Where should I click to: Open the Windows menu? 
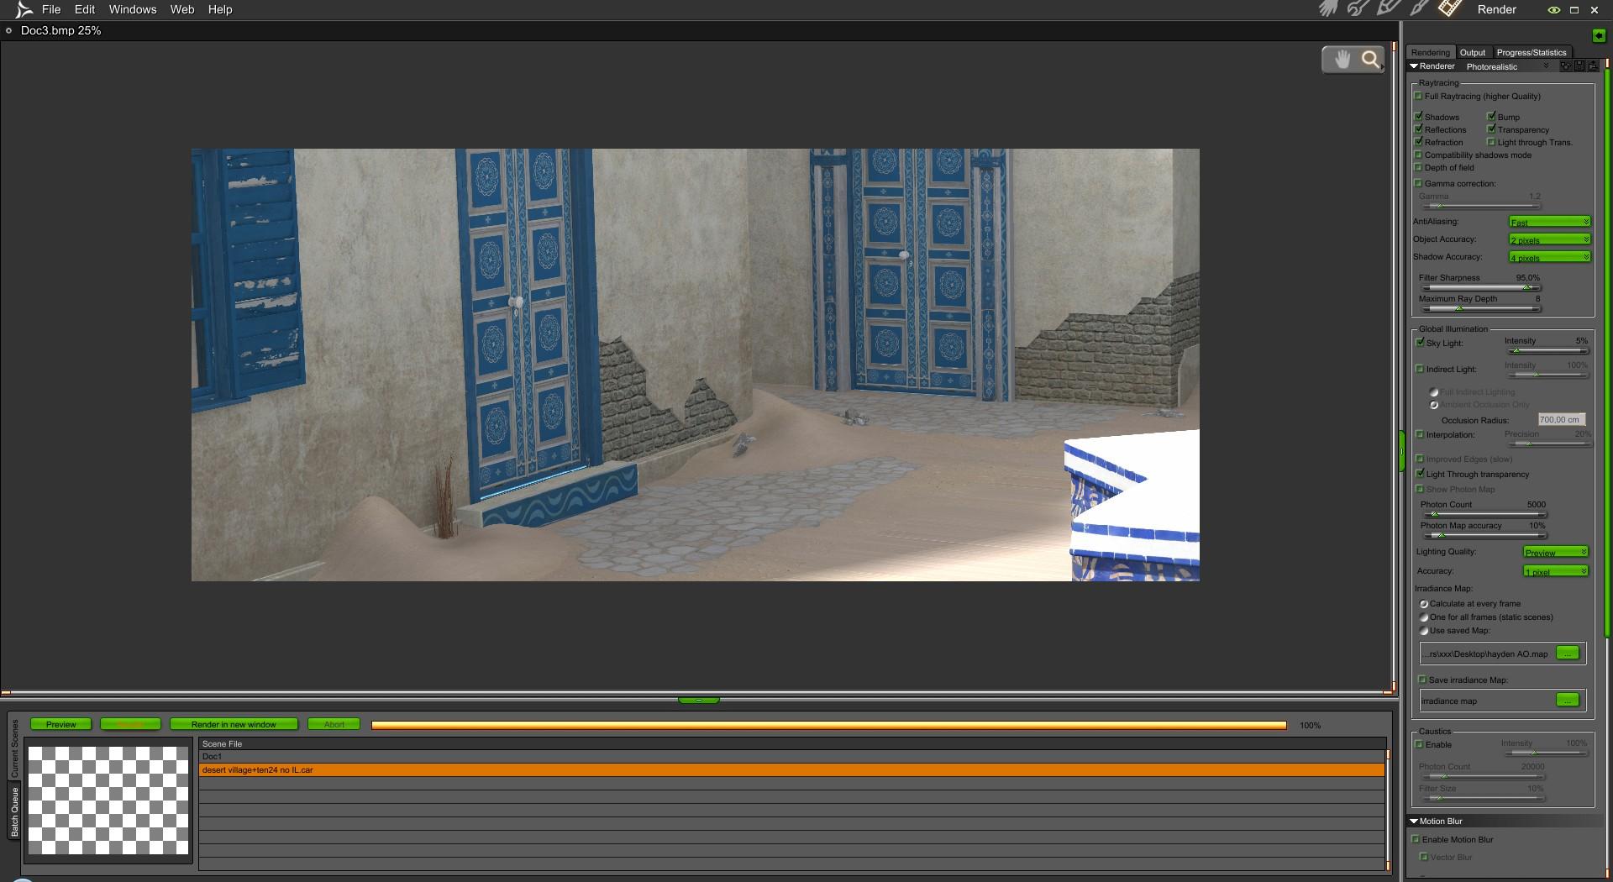pos(133,9)
